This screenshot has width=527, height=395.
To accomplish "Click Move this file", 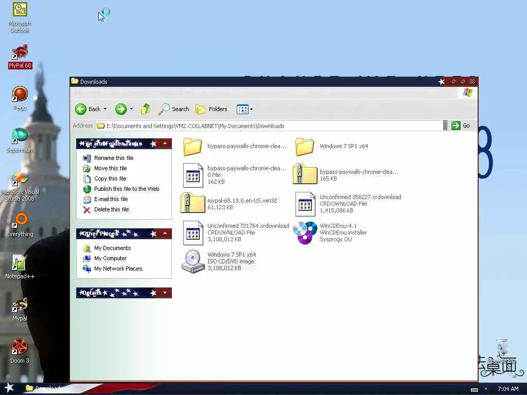I will pyautogui.click(x=105, y=168).
